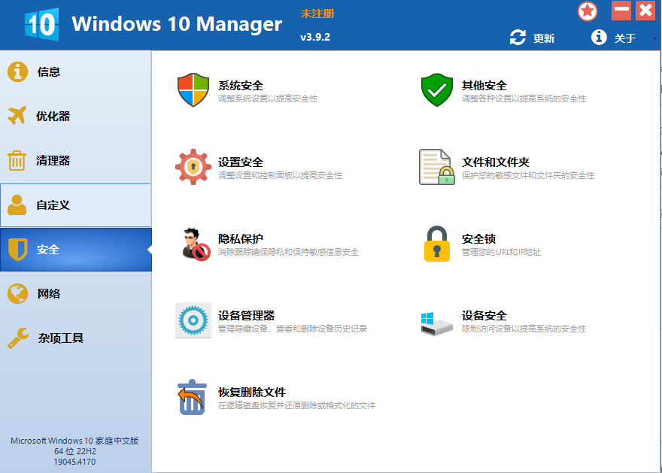Open 设置安全 gear icon
This screenshot has width=662, height=473.
click(x=193, y=167)
